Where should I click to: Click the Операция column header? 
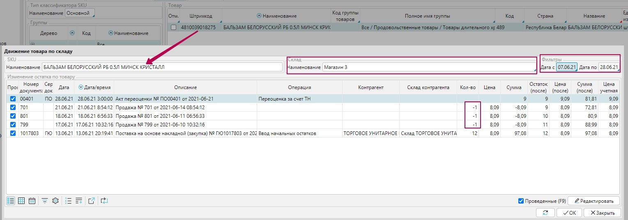[x=299, y=87]
